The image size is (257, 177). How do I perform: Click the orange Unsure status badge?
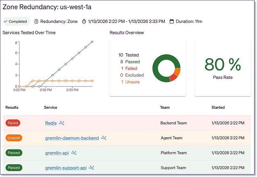click(14, 138)
